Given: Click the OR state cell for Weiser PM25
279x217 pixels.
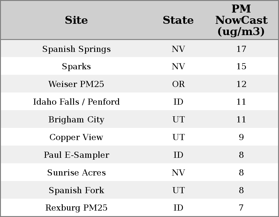Looking at the screenshot, I should (178, 84).
